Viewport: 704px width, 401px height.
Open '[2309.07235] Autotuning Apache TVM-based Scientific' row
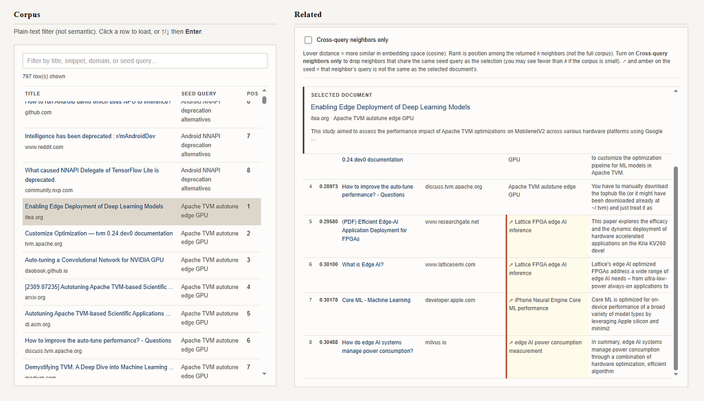(x=142, y=292)
